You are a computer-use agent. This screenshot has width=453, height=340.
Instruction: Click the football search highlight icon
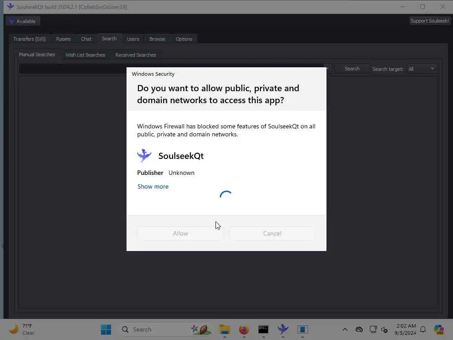coord(201,329)
